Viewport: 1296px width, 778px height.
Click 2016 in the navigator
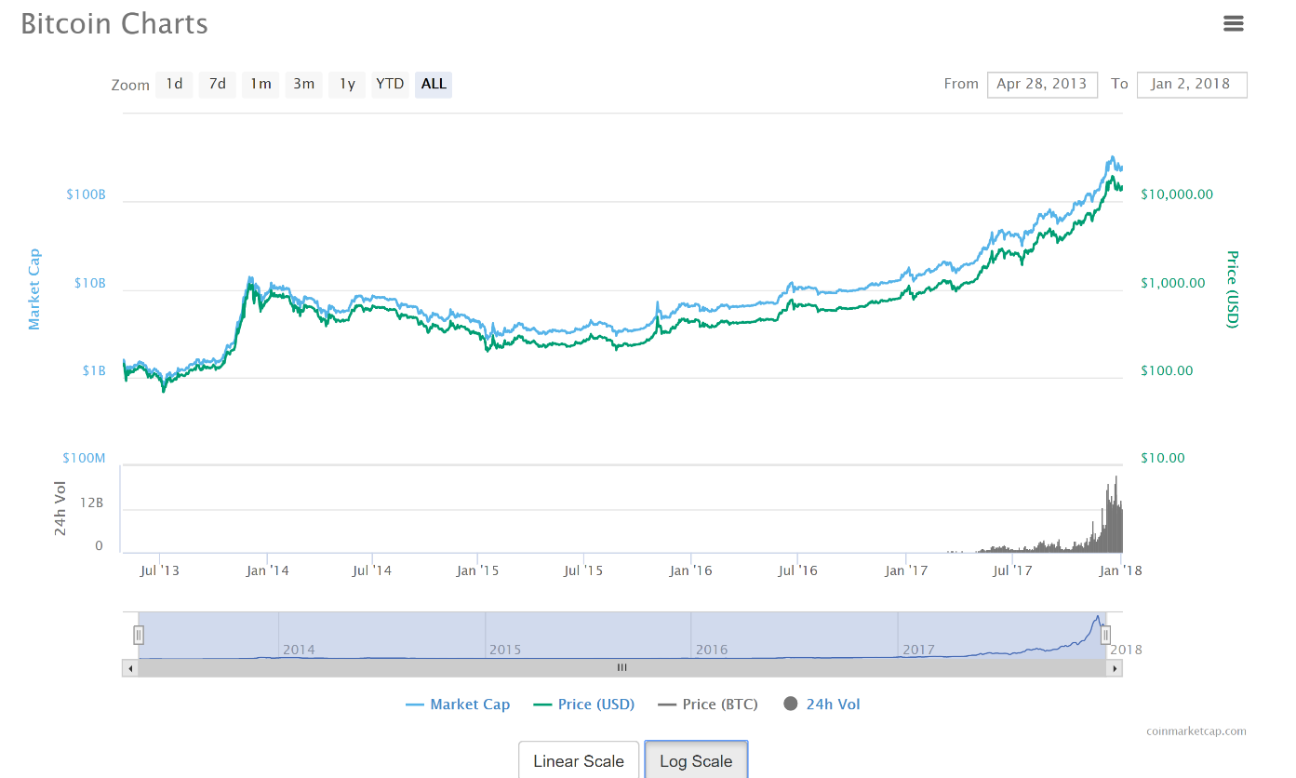[x=712, y=650]
